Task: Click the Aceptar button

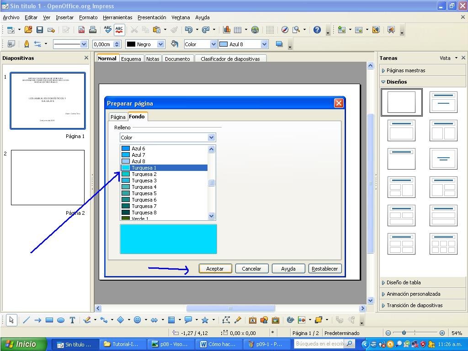Action: (x=215, y=269)
